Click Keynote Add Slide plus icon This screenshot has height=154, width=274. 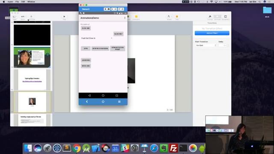point(31,16)
